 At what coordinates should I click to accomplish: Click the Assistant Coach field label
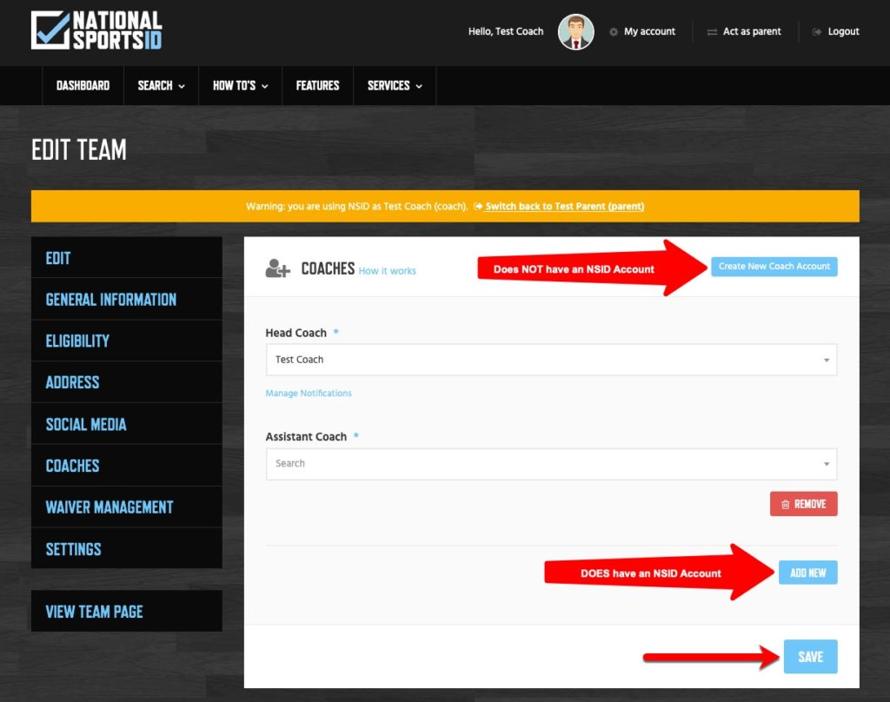click(x=306, y=436)
